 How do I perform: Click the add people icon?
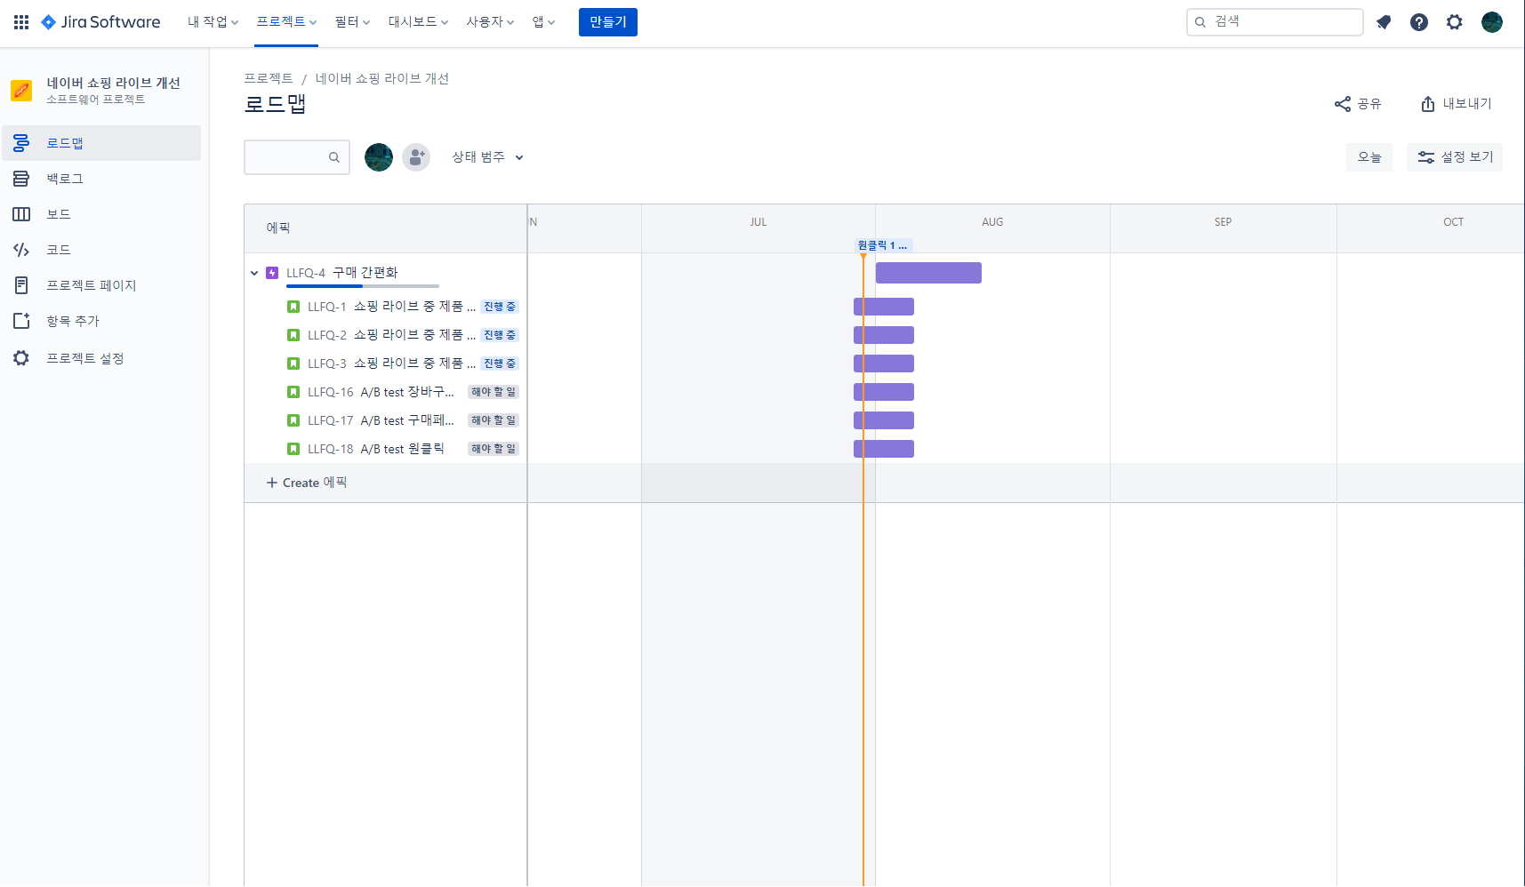pos(416,157)
